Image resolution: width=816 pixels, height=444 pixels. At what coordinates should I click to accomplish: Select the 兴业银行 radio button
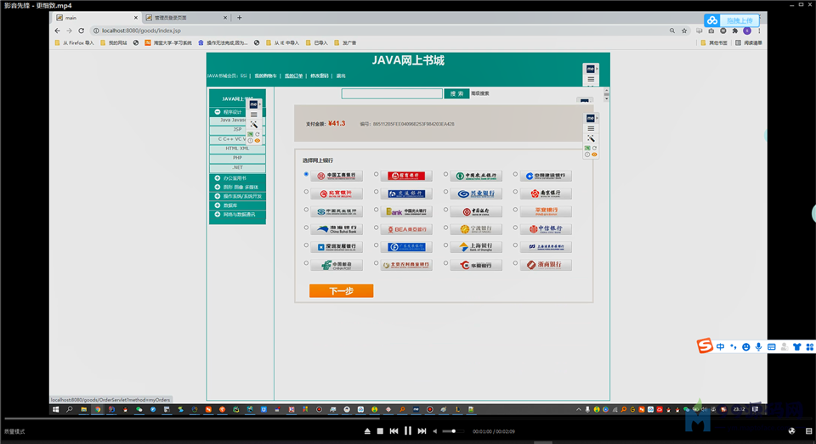pyautogui.click(x=445, y=192)
